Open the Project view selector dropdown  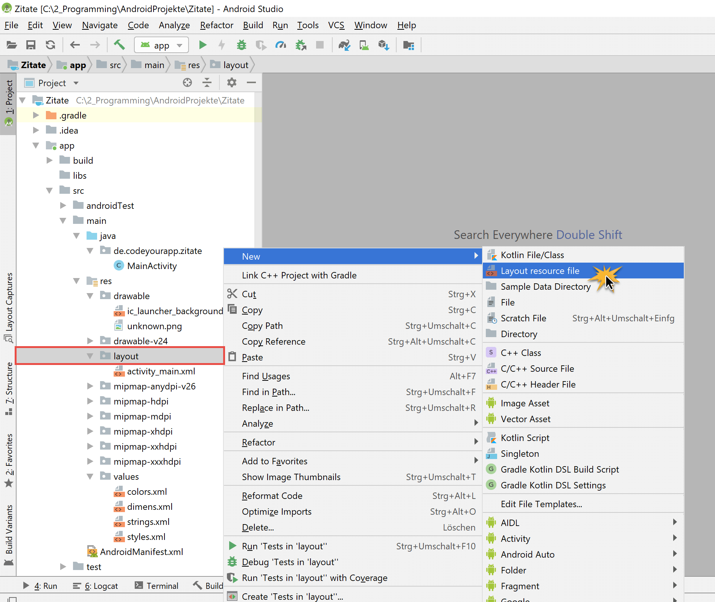[x=52, y=83]
